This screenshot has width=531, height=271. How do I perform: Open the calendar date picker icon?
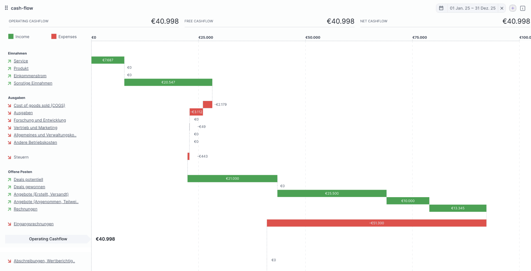[x=441, y=8]
